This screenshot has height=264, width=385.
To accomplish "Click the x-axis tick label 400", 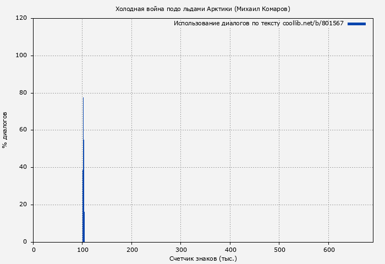I will (x=230, y=250).
